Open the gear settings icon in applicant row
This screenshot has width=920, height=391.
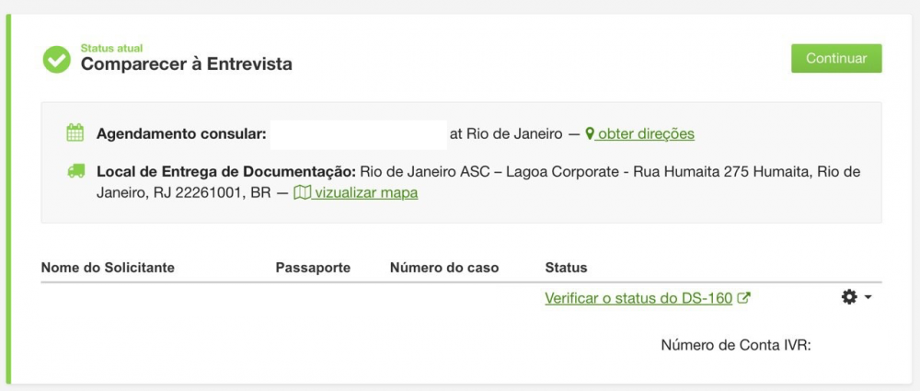click(849, 297)
